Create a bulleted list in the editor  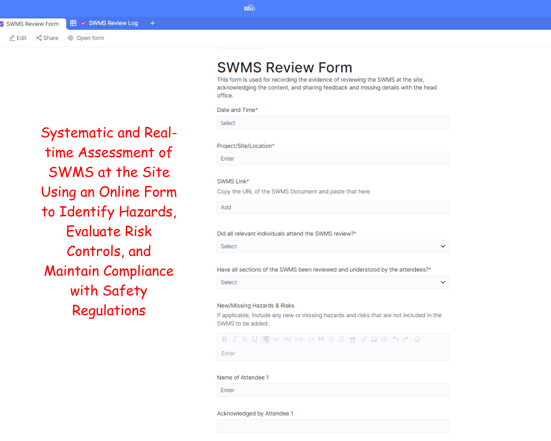click(x=331, y=339)
